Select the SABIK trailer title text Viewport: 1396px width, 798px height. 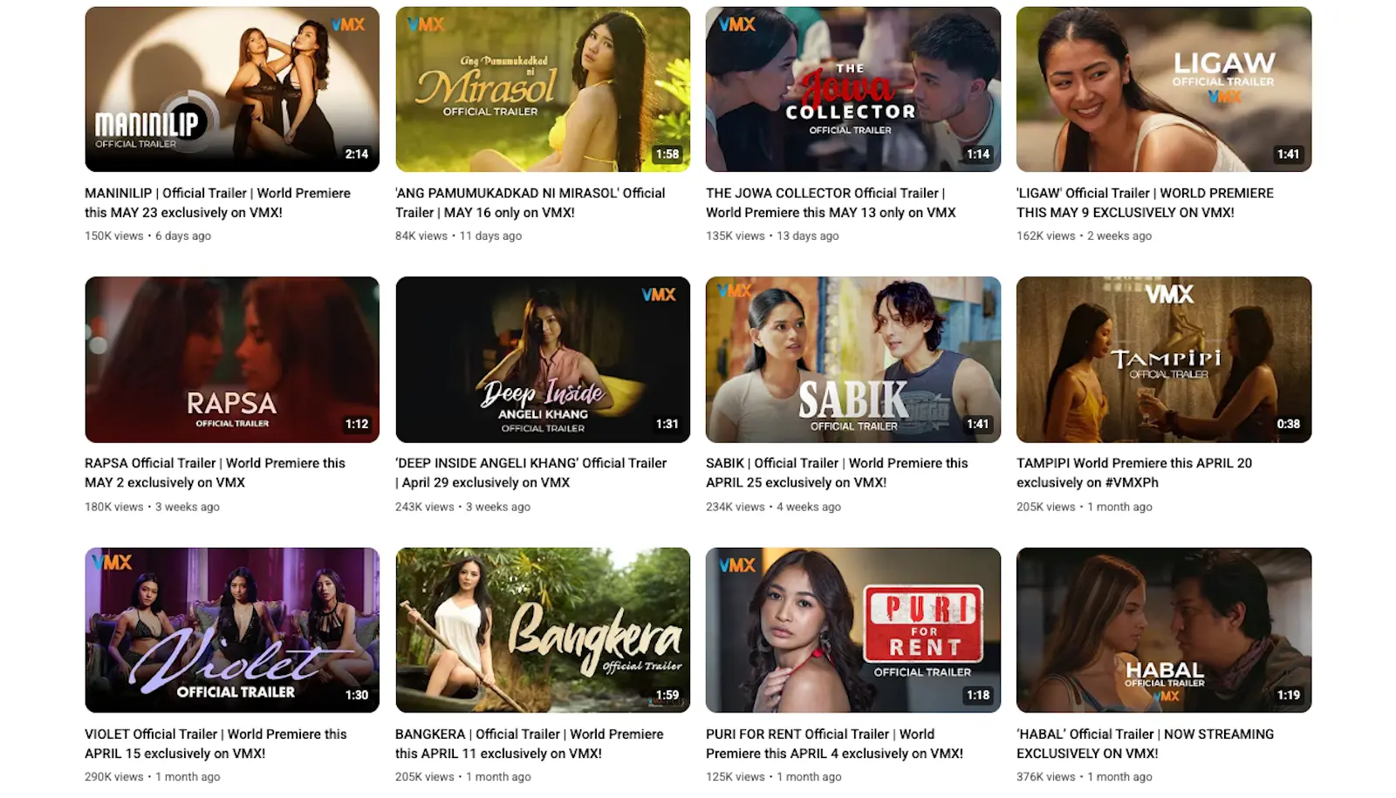pos(837,473)
